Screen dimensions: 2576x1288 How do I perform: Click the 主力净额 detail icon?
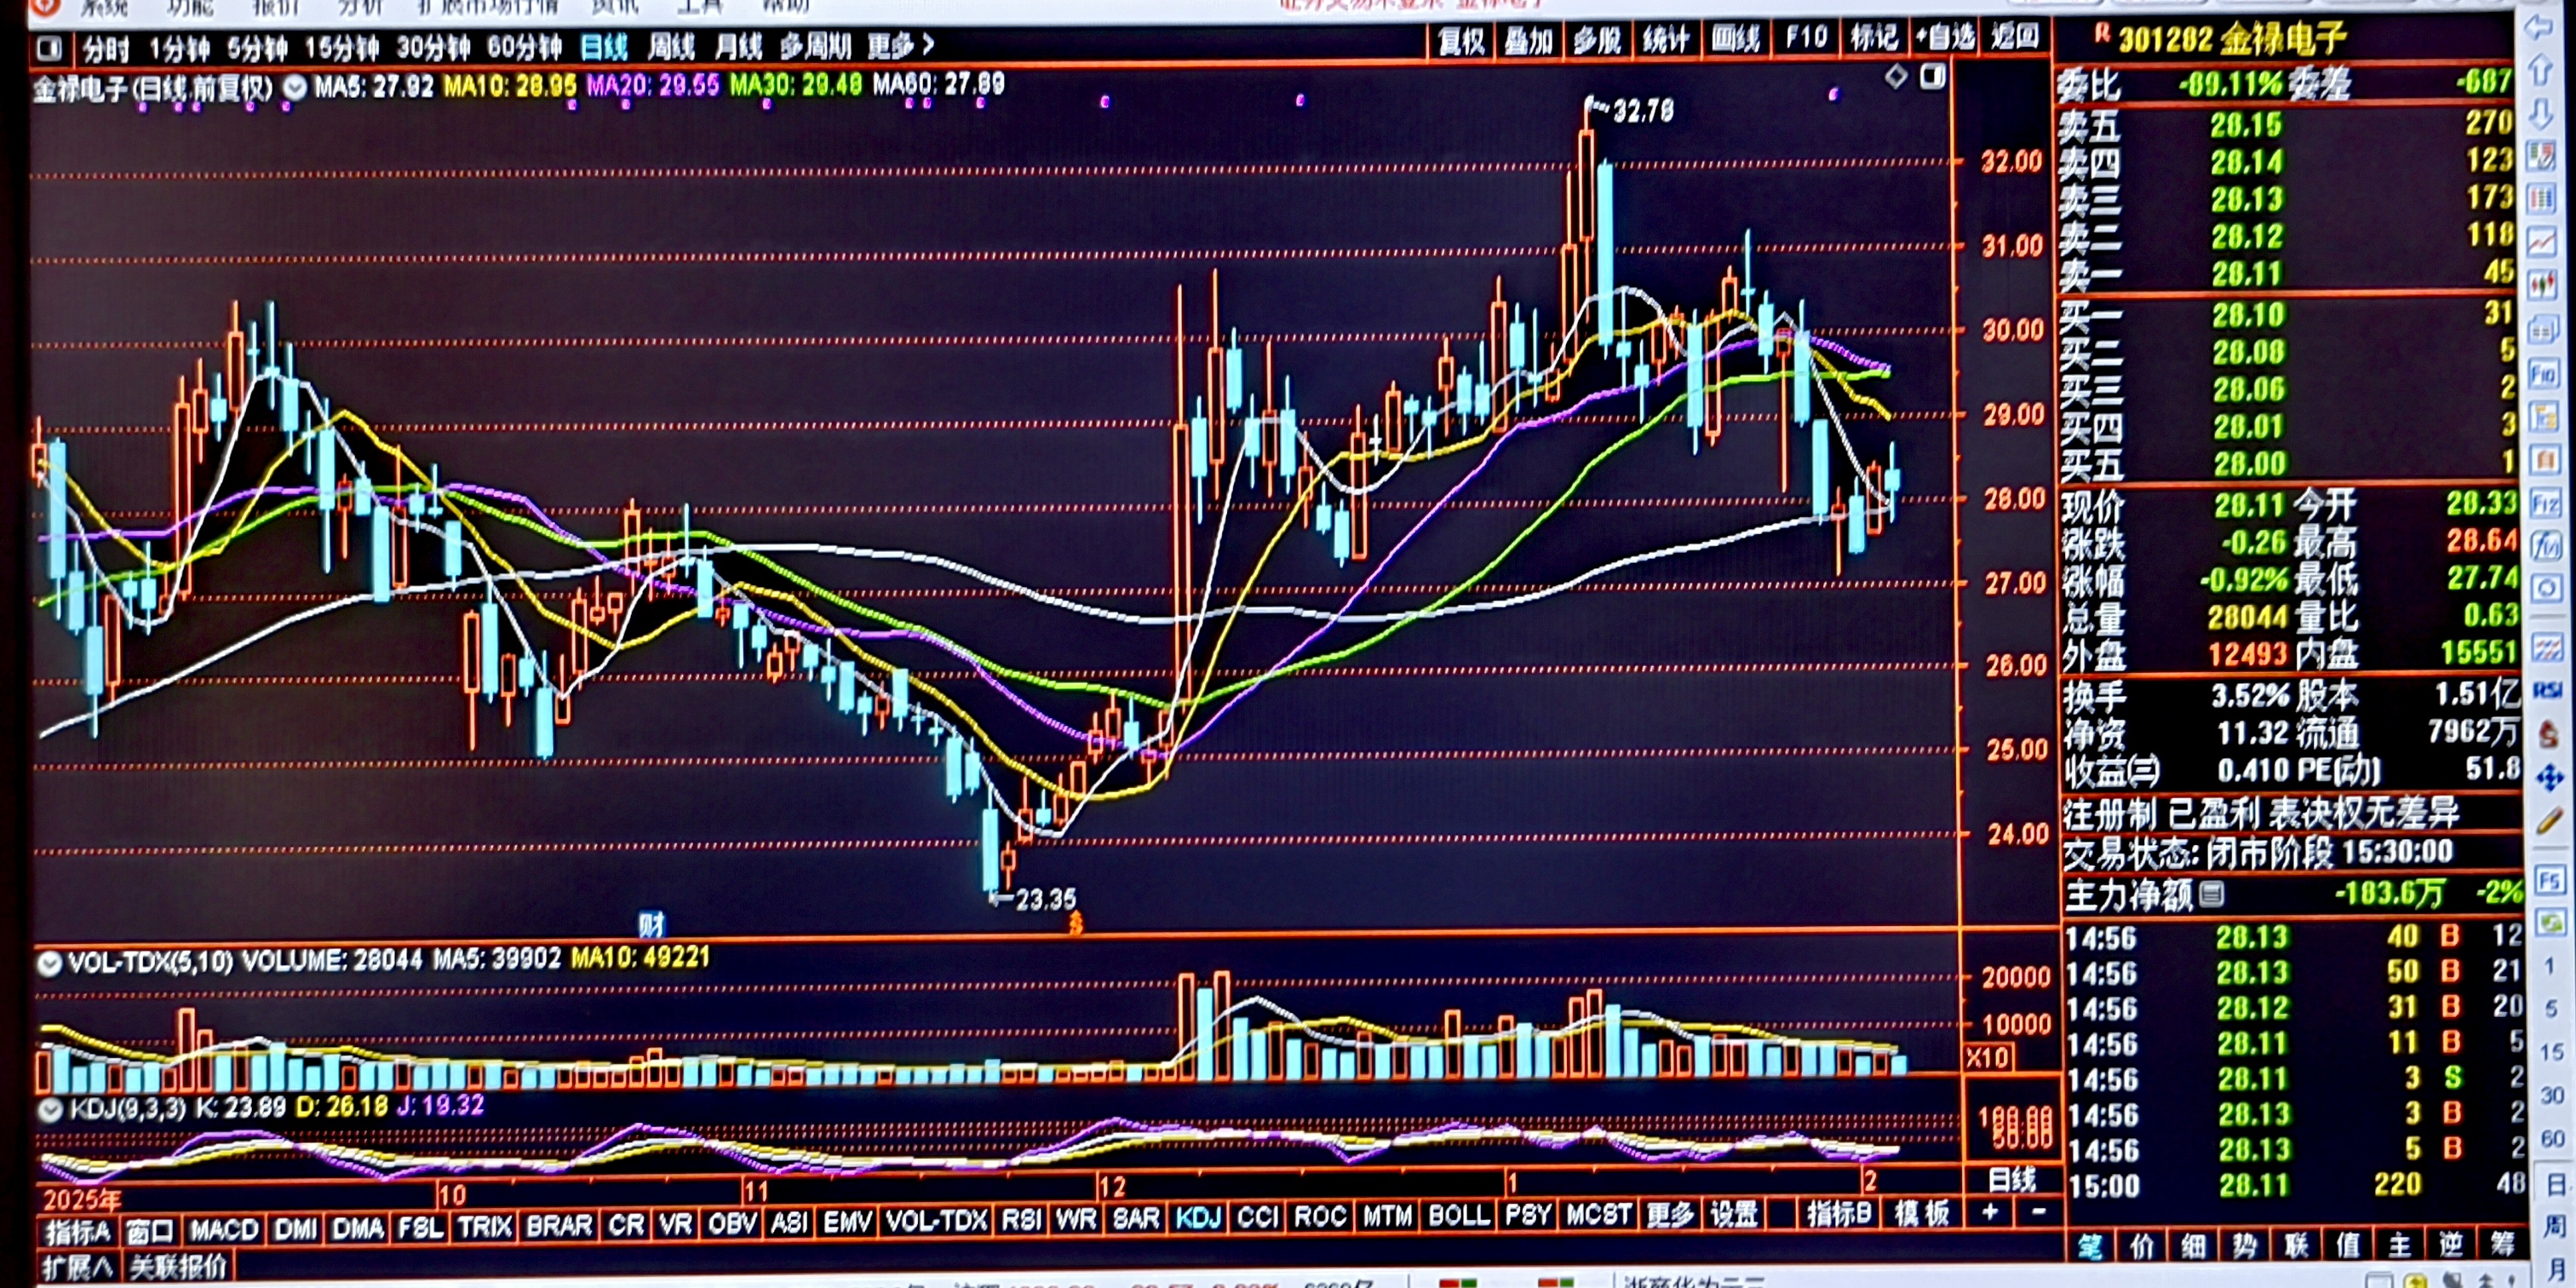coord(2212,893)
